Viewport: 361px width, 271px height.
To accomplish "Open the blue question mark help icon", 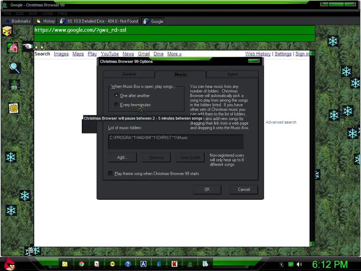I will [x=128, y=264].
